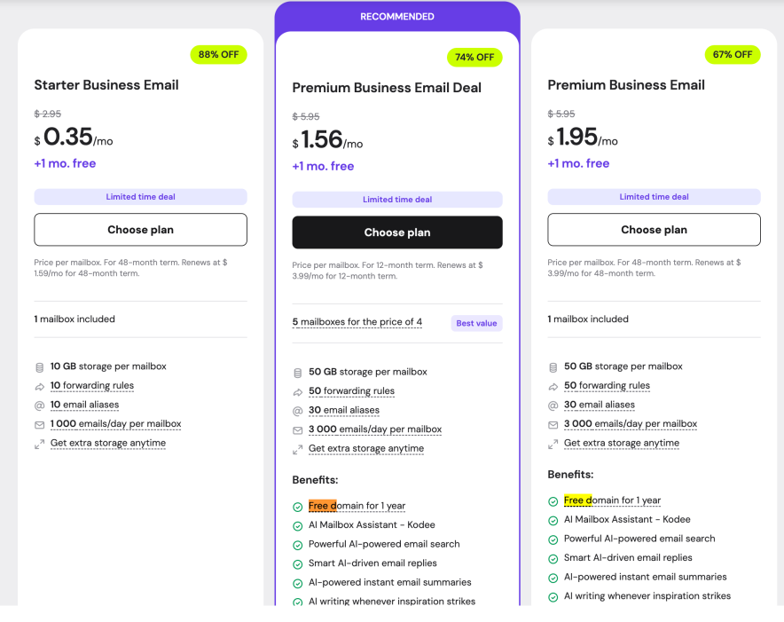The image size is (784, 622).
Task: Click the envelope icon beside 3 000 emails/day
Action: 297,429
